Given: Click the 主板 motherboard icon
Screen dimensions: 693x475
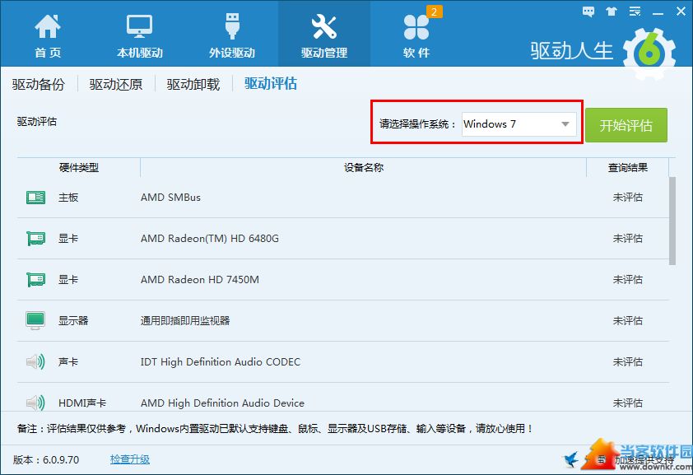Looking at the screenshot, I should click(x=35, y=198).
